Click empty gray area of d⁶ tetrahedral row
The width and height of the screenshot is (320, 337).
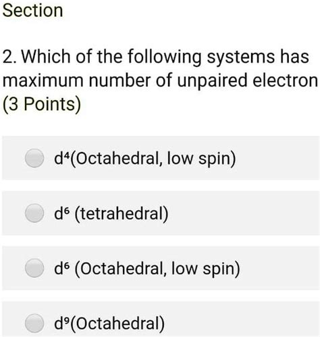pyautogui.click(x=243, y=213)
